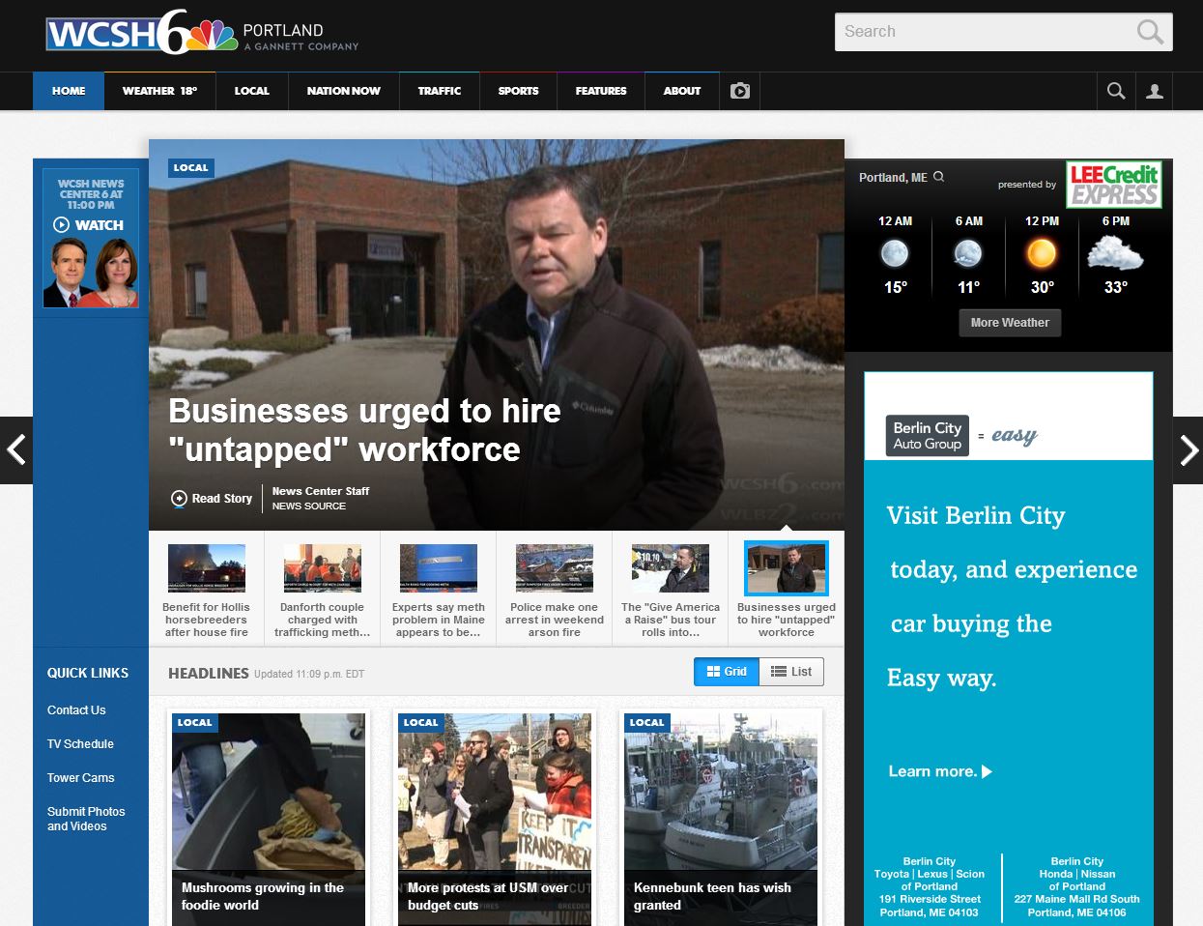Toggle the LOCAL label on the featured story
The height and width of the screenshot is (926, 1203).
190,167
